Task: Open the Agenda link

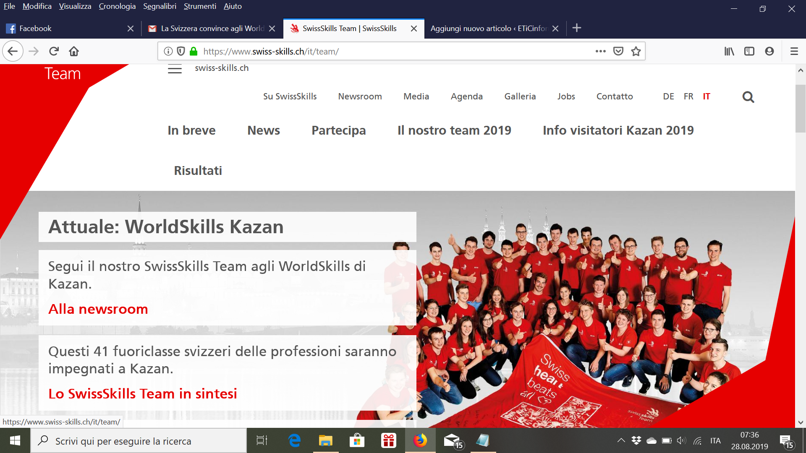Action: tap(466, 97)
